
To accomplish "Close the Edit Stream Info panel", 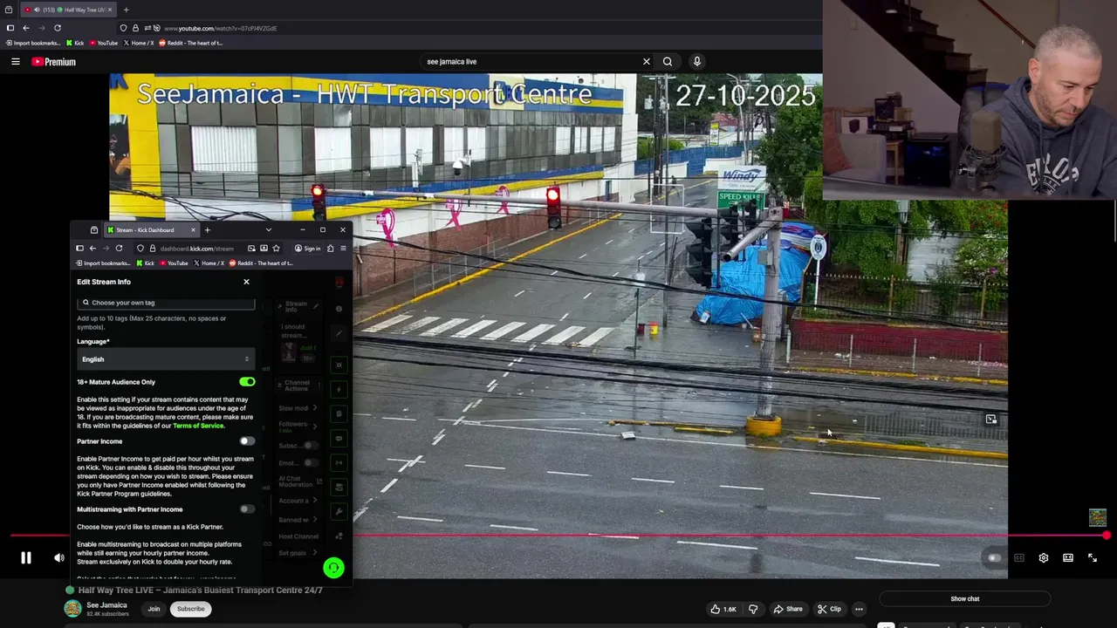I will 246,282.
